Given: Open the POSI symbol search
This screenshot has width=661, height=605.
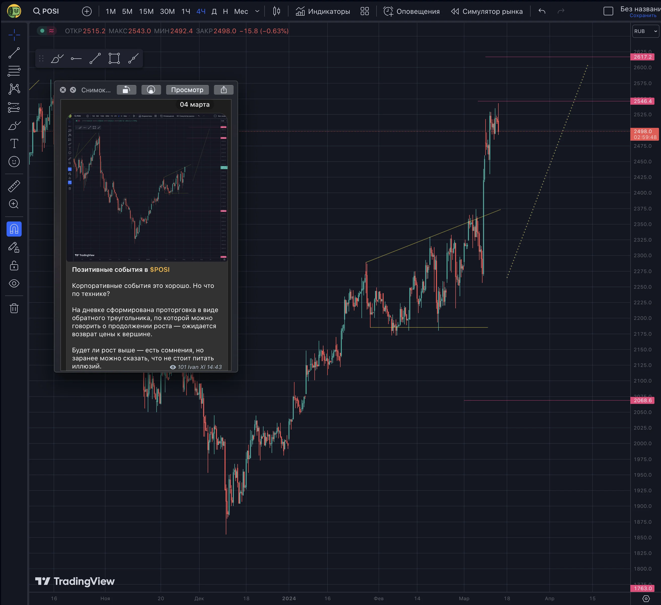Looking at the screenshot, I should tap(46, 11).
